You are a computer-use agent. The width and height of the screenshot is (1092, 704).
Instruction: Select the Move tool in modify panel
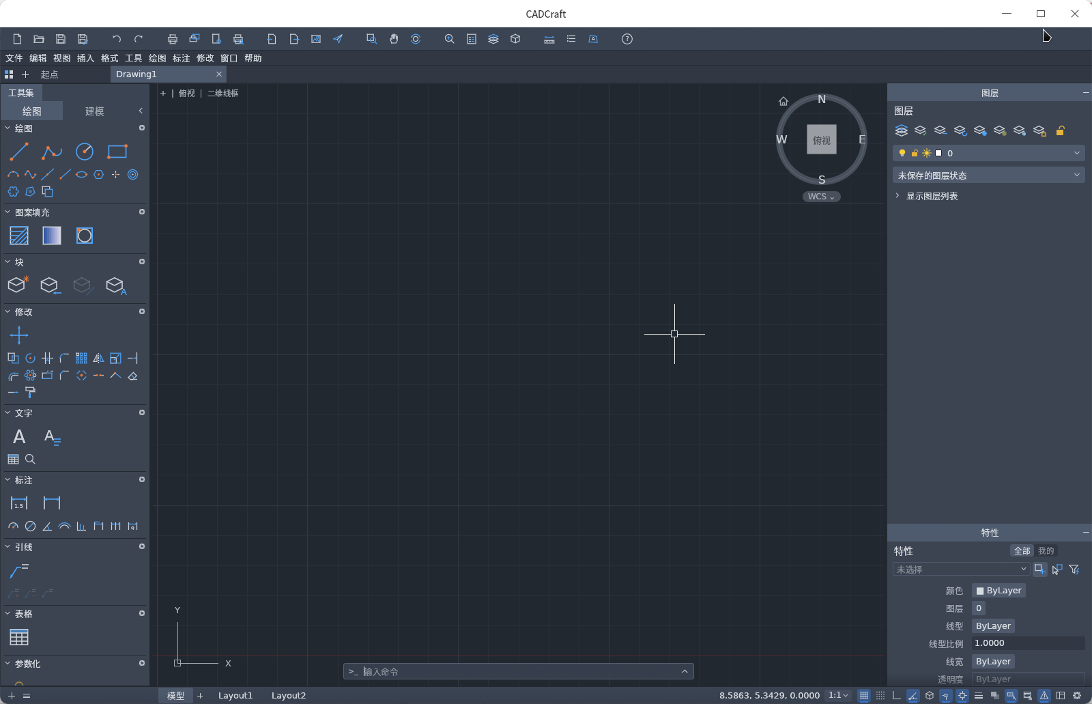[19, 335]
